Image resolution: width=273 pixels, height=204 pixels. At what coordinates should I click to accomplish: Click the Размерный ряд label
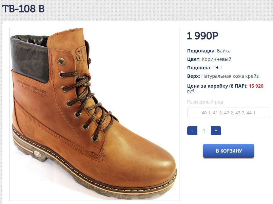click(205, 102)
